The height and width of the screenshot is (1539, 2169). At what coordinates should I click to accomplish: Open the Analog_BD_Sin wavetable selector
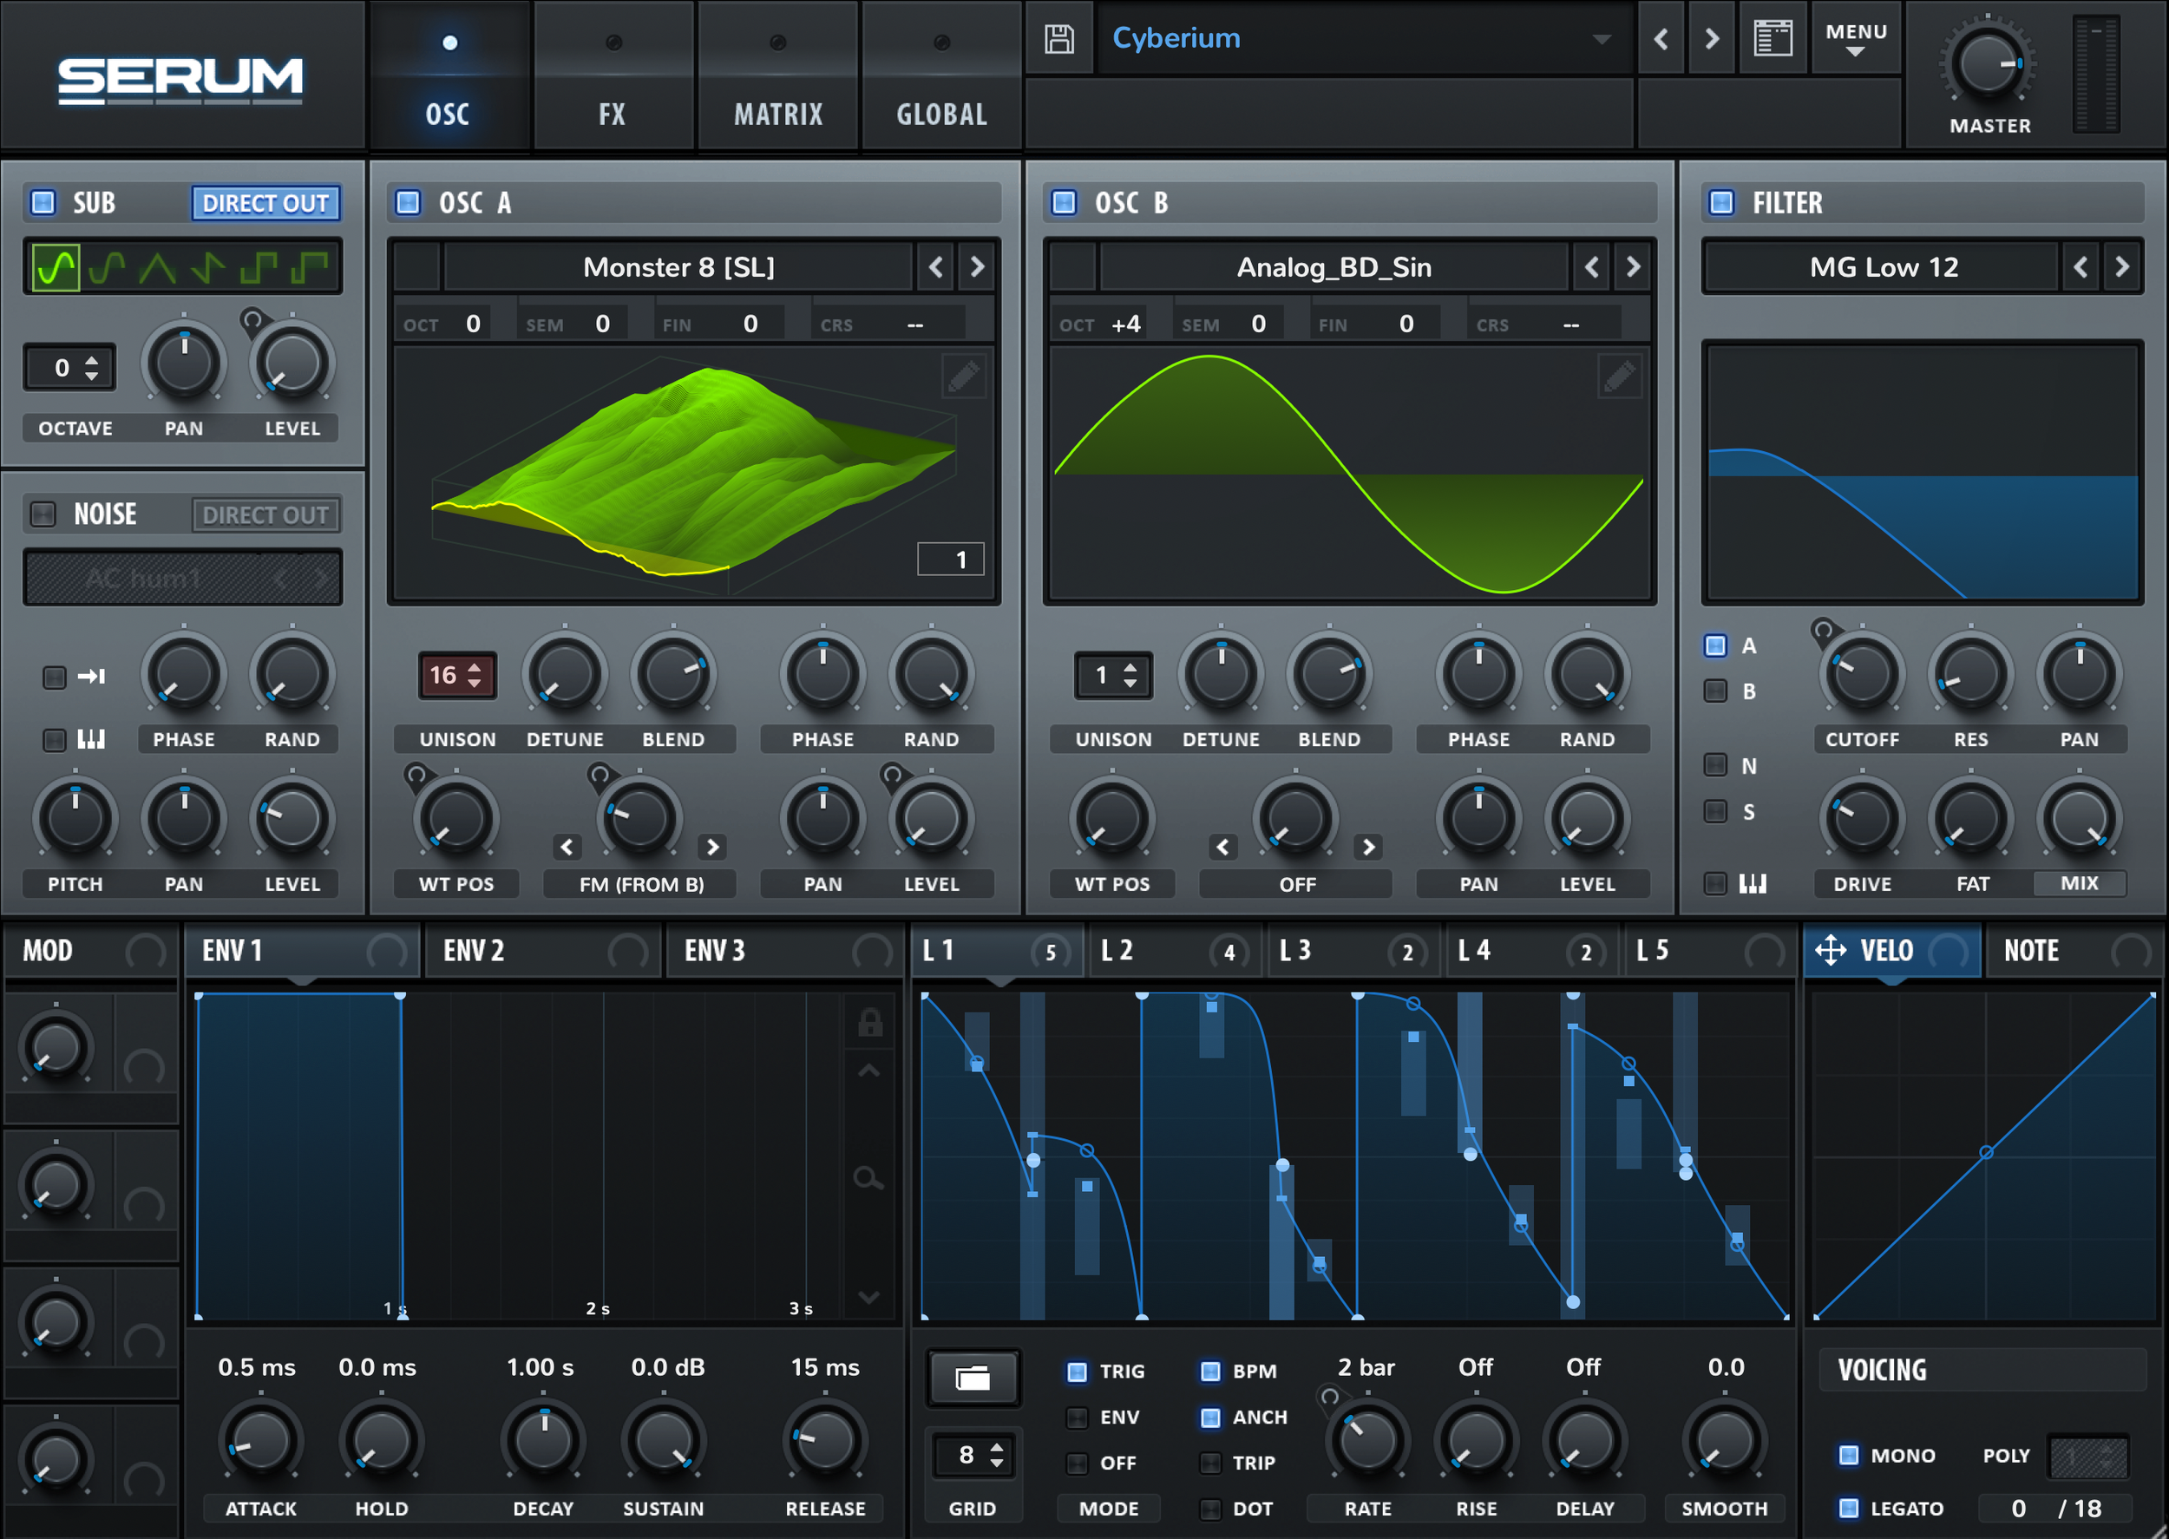coord(1334,267)
